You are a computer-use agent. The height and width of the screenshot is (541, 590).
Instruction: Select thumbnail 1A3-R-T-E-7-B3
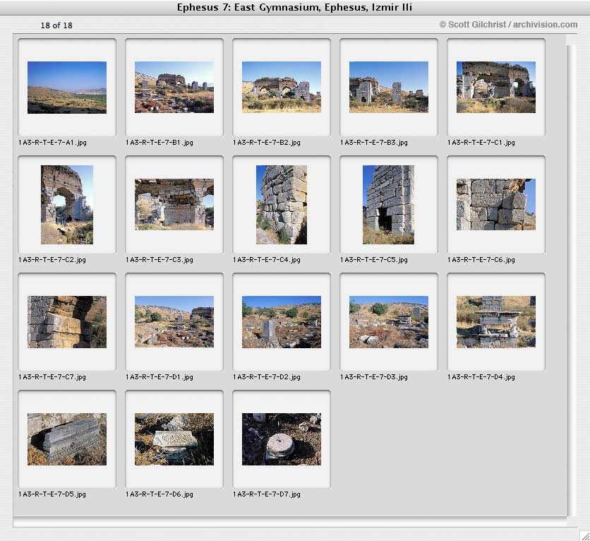click(x=389, y=88)
